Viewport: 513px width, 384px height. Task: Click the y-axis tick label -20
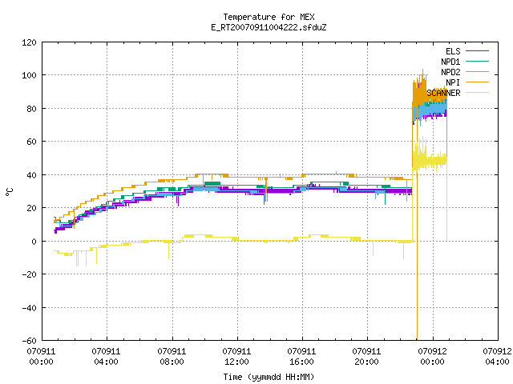[29, 274]
